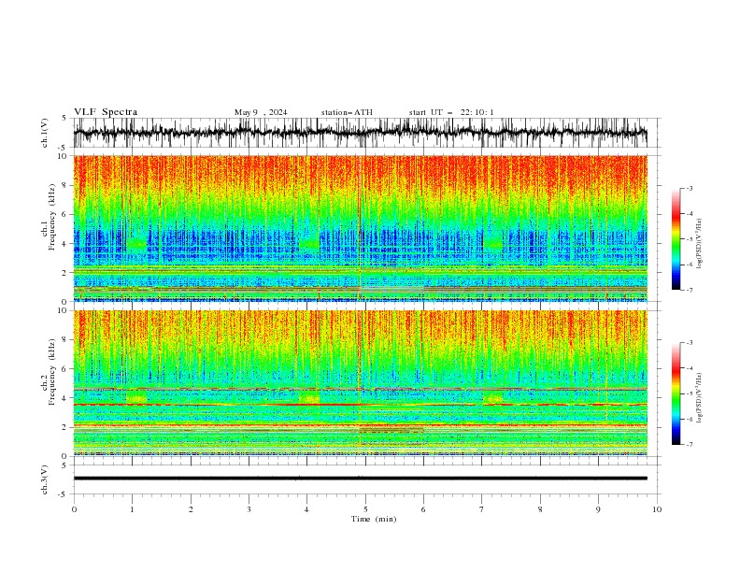Click the "VLF Spectra" plot title
740x572 pixels.
tap(106, 112)
